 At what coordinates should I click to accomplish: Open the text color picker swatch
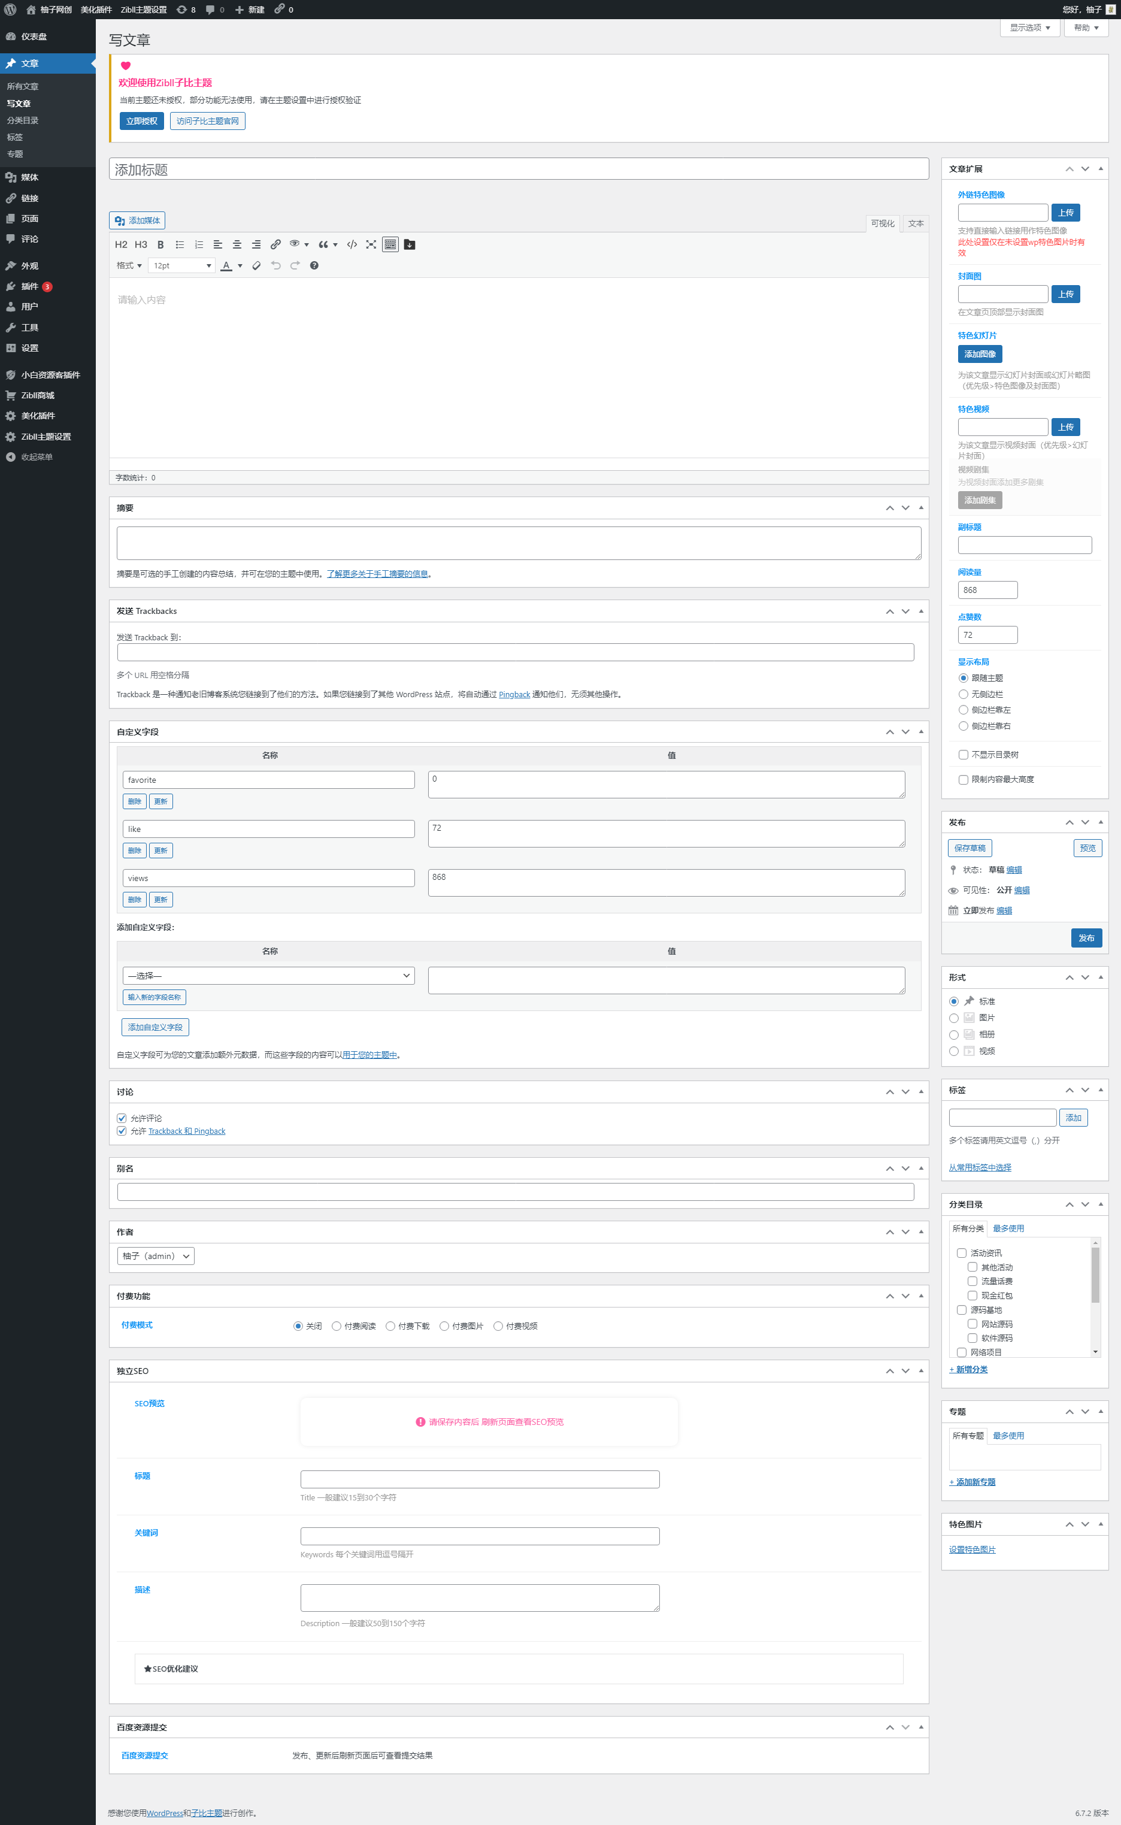[x=226, y=265]
